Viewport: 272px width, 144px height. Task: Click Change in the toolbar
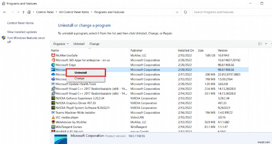[x=95, y=44]
